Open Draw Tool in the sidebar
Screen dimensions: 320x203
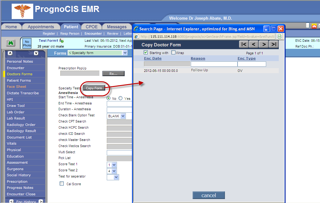point(15,106)
